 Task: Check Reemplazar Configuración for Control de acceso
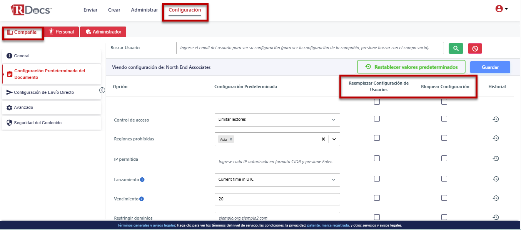point(377,119)
